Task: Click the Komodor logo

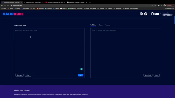Action: pos(167,14)
